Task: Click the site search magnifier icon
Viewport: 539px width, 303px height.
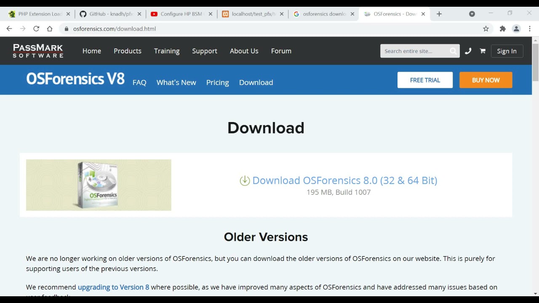Action: click(453, 51)
